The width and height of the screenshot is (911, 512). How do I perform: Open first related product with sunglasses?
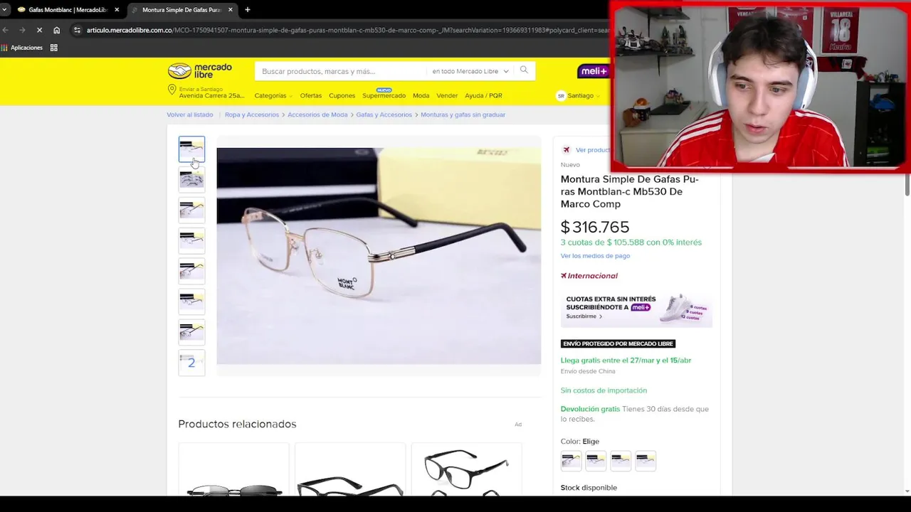coord(234,469)
